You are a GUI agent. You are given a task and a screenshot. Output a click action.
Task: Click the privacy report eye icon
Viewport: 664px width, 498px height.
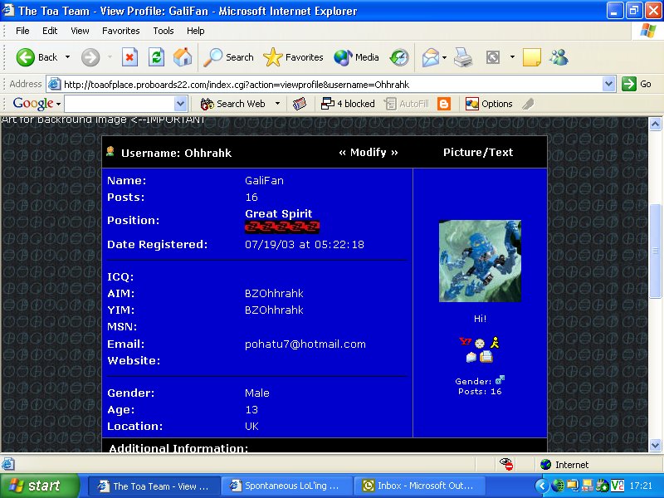(506, 464)
